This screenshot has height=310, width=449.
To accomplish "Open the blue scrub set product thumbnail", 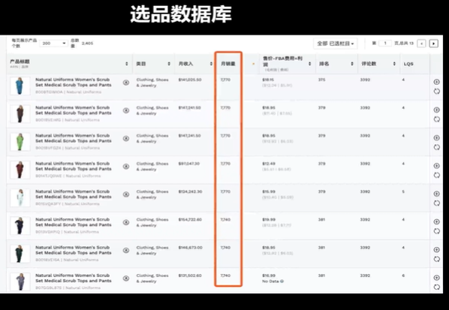I will [20, 86].
